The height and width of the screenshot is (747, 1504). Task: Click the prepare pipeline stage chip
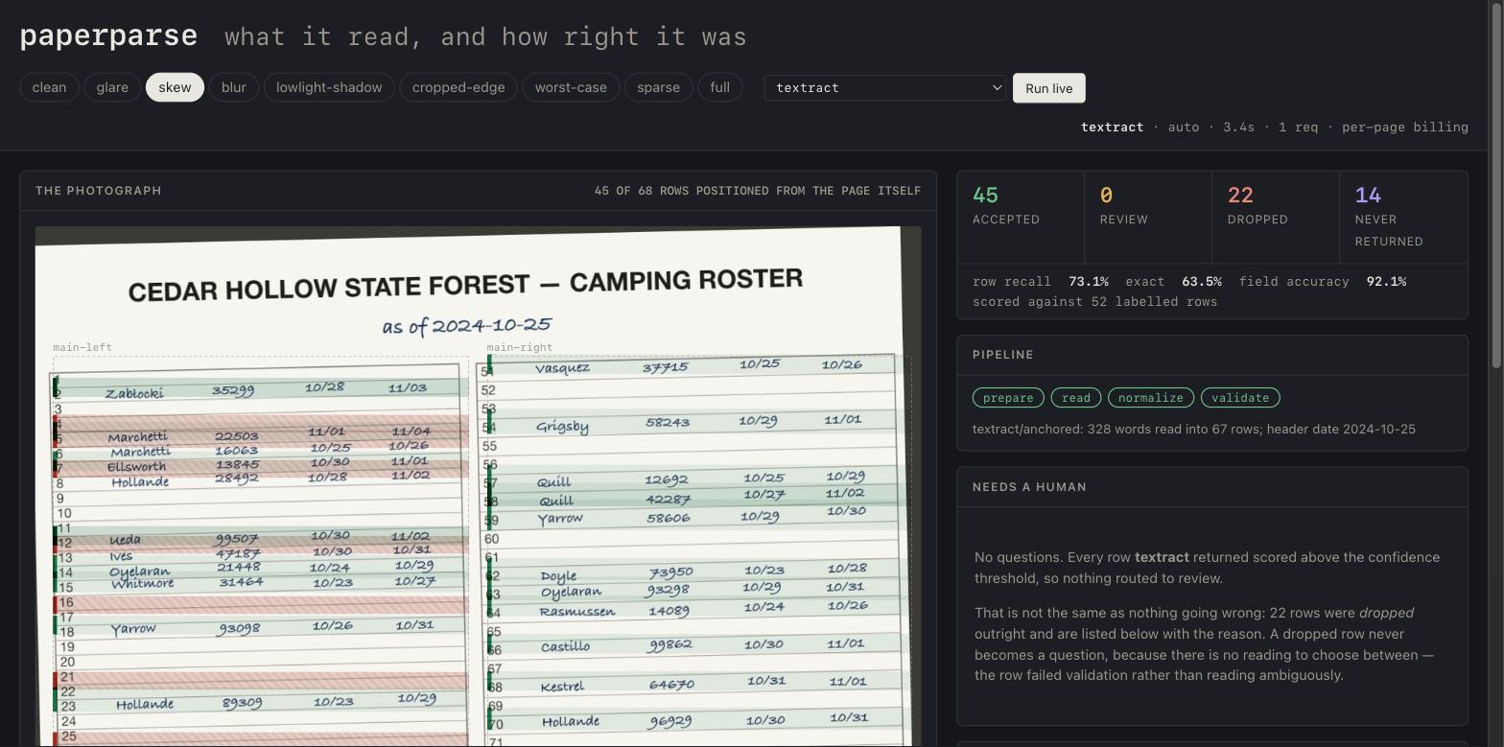[1008, 398]
